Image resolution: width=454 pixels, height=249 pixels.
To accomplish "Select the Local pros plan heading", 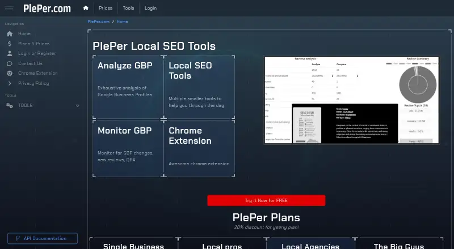I will click(222, 246).
